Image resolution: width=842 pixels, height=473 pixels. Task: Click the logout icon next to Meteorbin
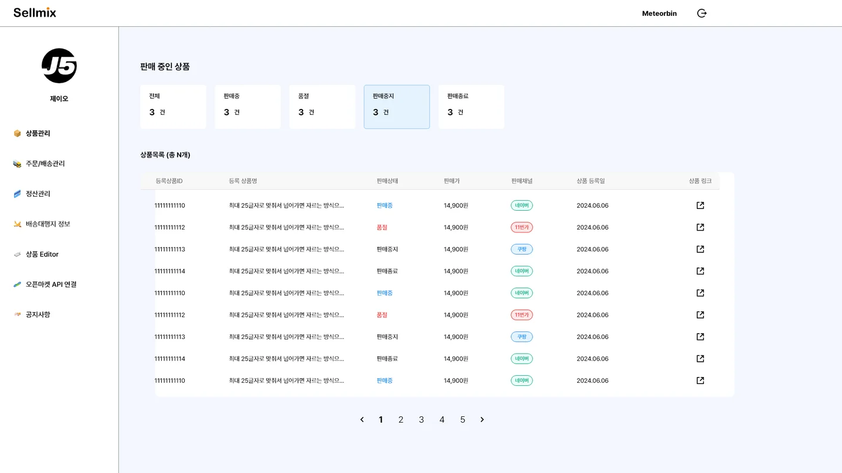coord(702,13)
